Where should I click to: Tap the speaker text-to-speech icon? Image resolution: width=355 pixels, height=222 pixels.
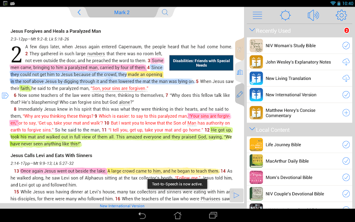tap(313, 15)
